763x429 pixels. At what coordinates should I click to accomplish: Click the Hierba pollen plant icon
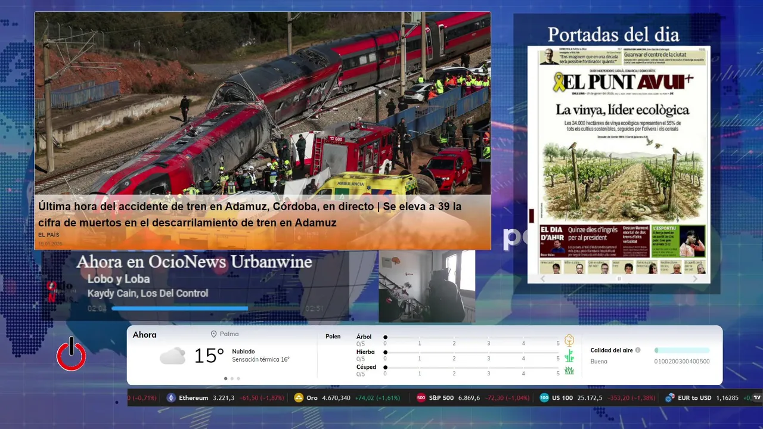[x=569, y=356]
